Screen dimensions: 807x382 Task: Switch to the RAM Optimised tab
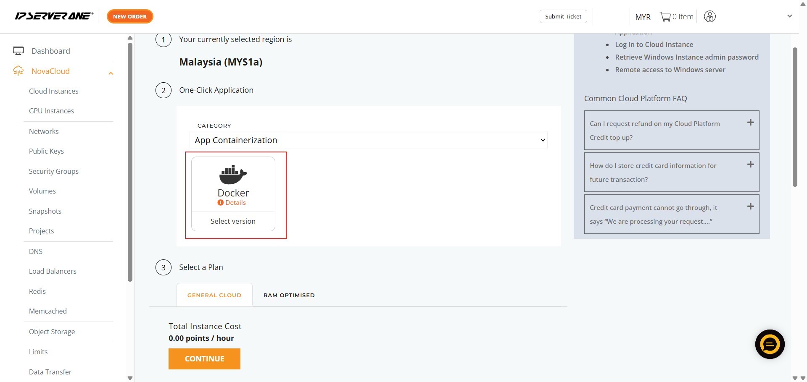pyautogui.click(x=289, y=295)
